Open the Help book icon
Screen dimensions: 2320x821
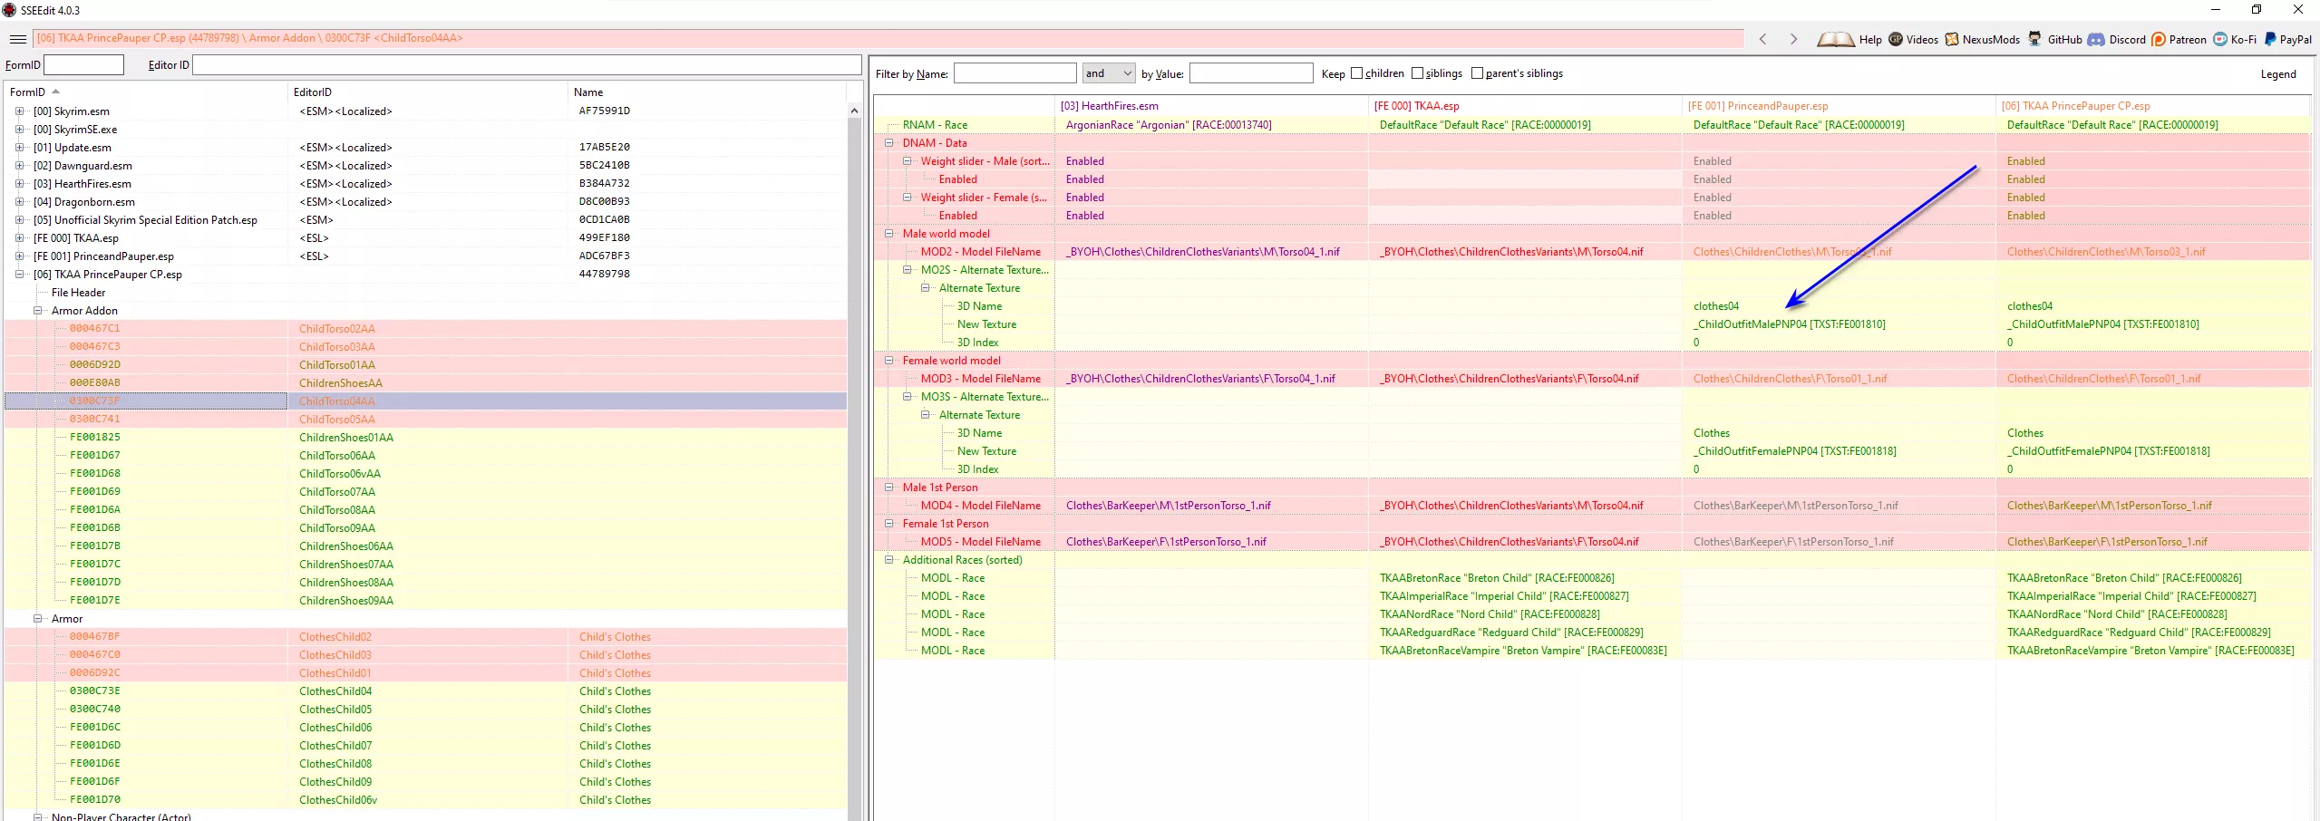pos(1835,39)
